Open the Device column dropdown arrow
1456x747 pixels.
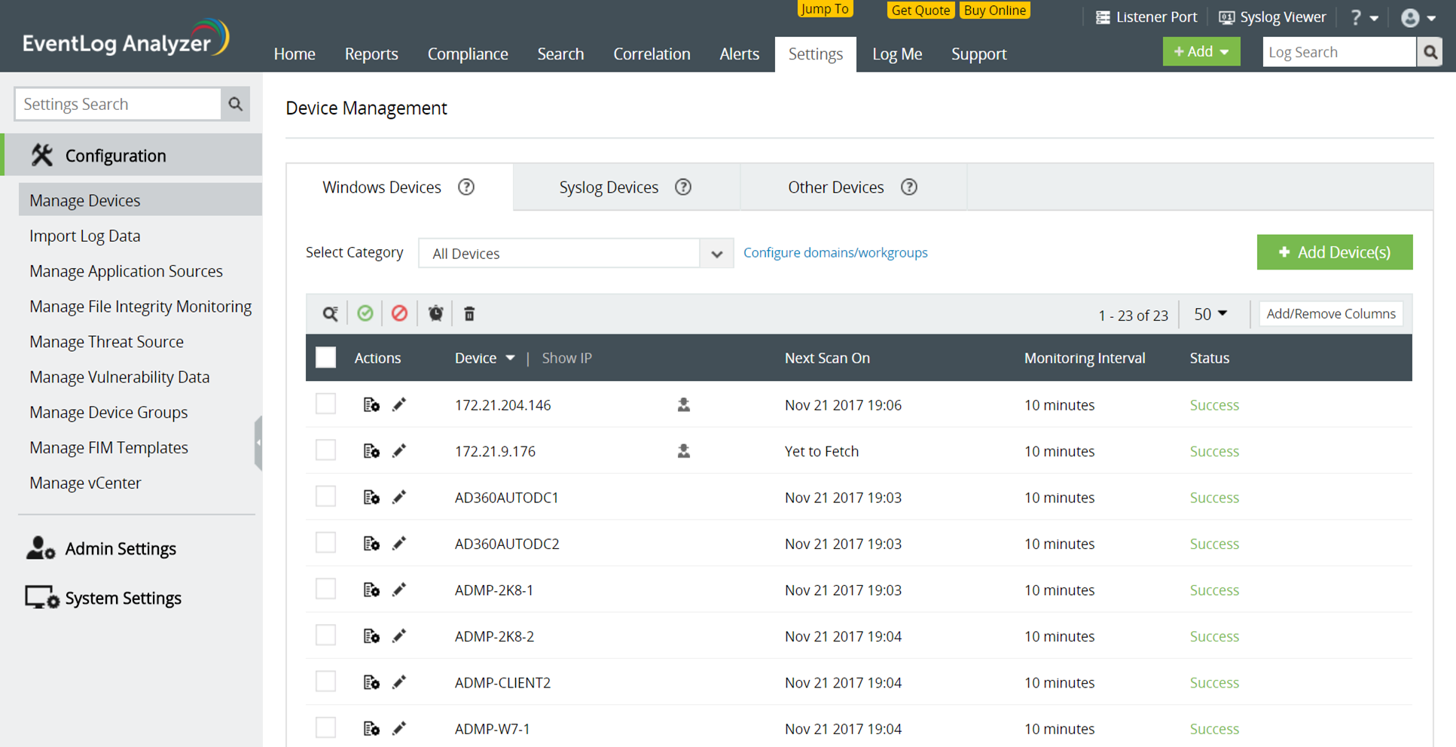(x=510, y=358)
